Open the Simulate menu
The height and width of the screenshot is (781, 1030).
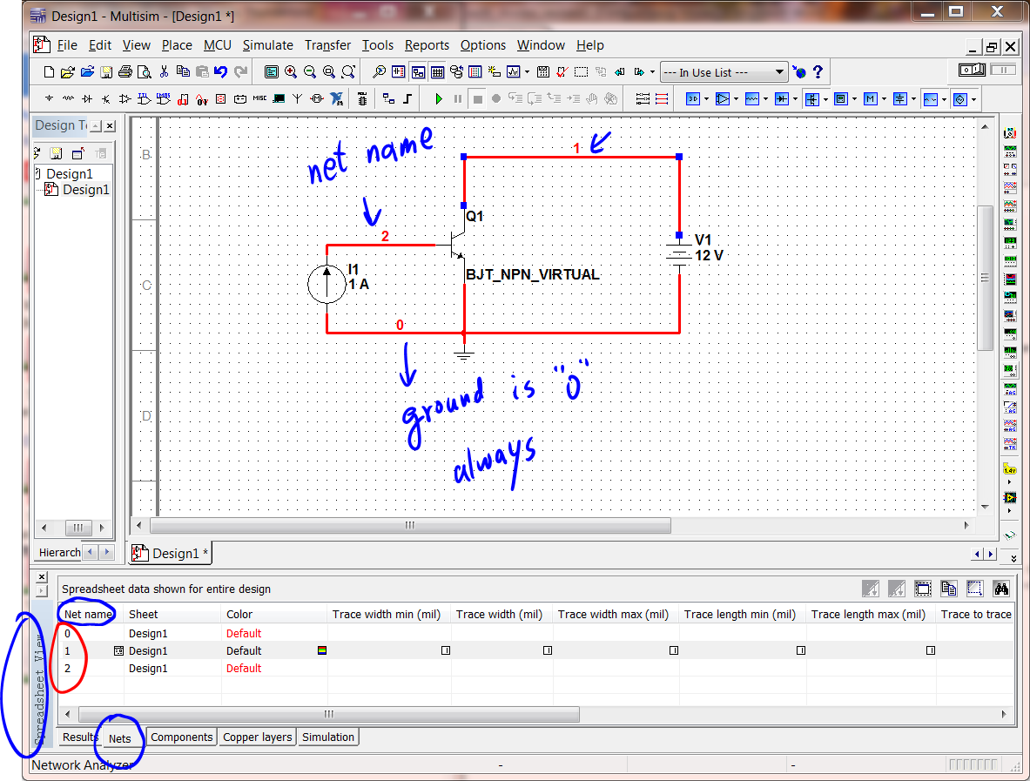(x=267, y=44)
